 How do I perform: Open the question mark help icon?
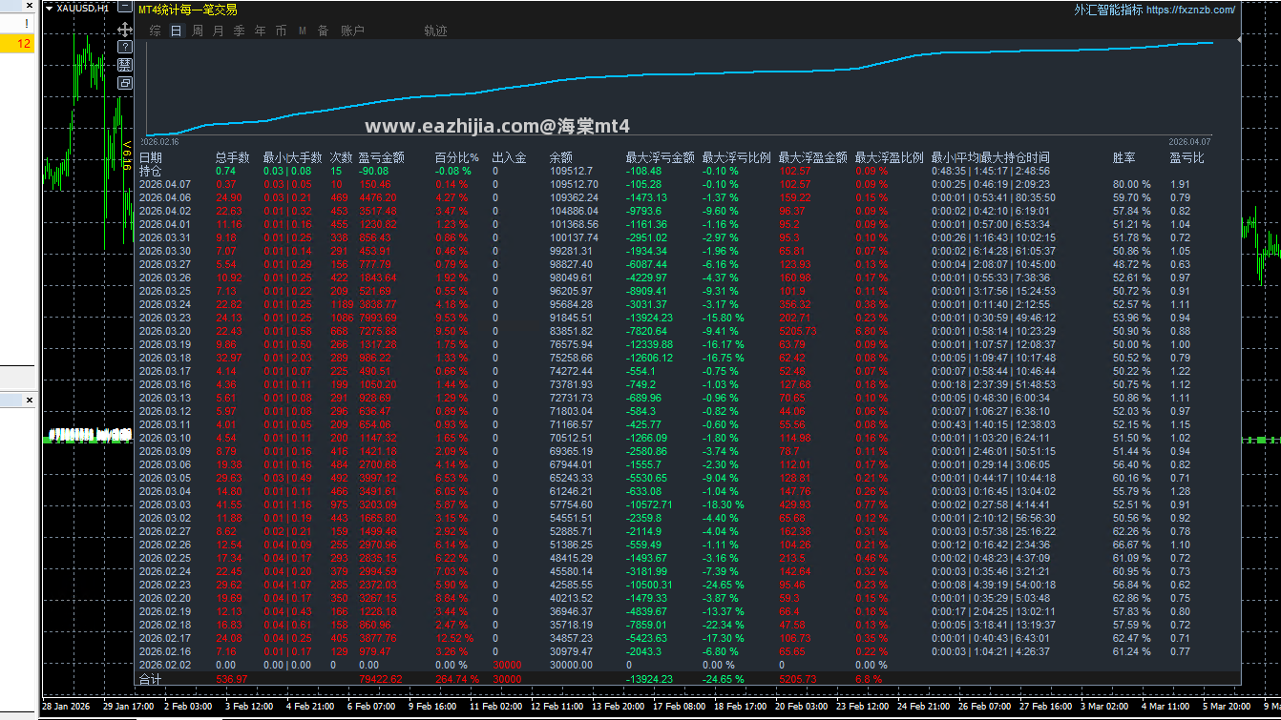coord(125,47)
